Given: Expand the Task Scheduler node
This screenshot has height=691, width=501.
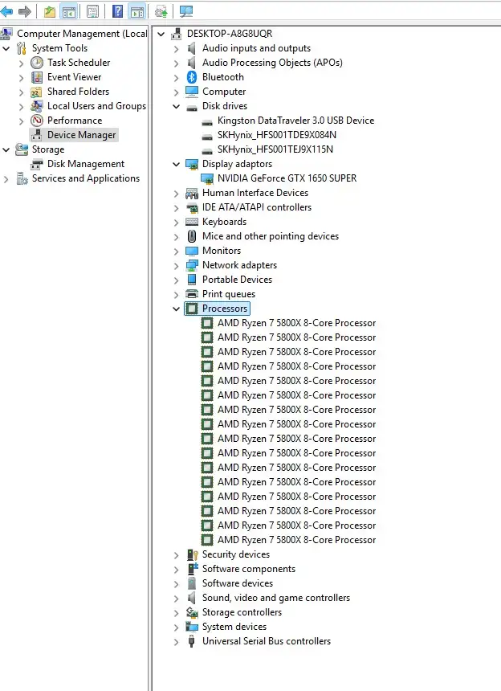Looking at the screenshot, I should tap(21, 63).
